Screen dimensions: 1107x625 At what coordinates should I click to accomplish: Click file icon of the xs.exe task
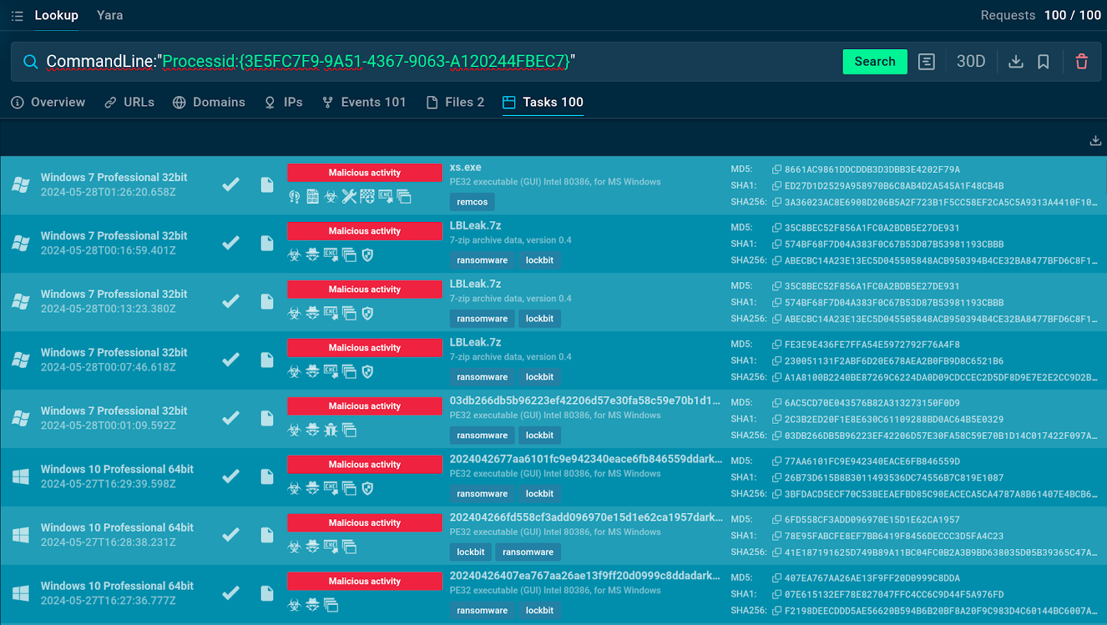pyautogui.click(x=267, y=185)
